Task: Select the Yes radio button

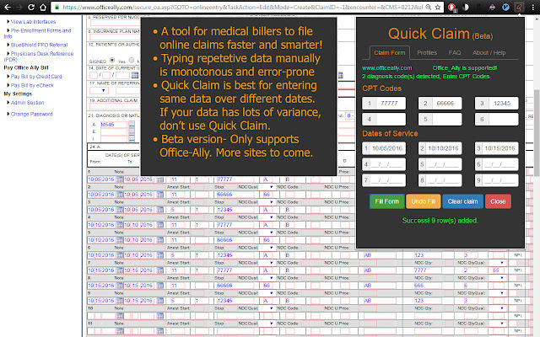Action: click(132, 61)
